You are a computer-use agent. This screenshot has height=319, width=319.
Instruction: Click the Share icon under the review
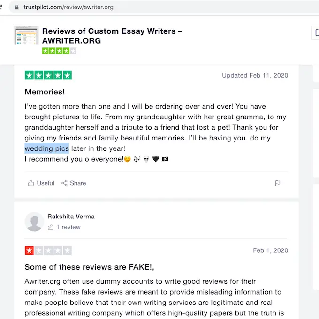[65, 183]
